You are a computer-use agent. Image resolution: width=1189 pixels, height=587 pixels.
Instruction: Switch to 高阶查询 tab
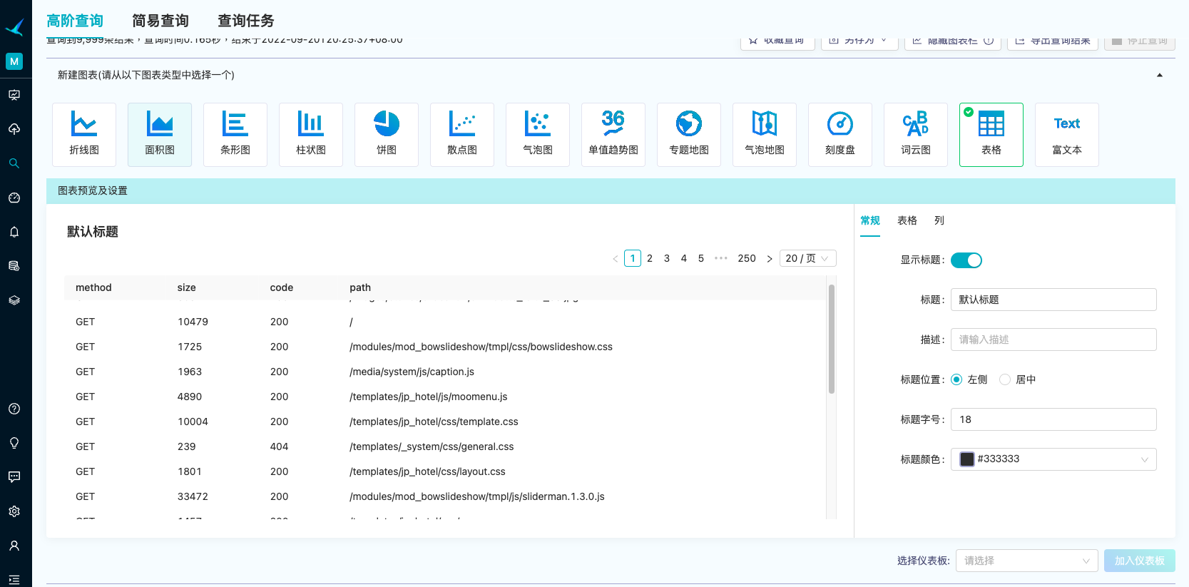(75, 21)
